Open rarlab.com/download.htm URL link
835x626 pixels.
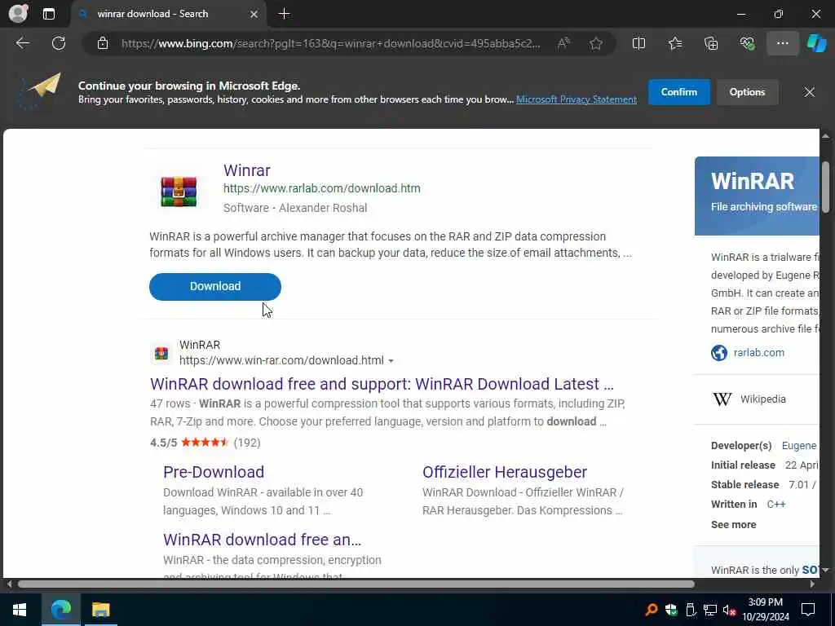point(321,188)
